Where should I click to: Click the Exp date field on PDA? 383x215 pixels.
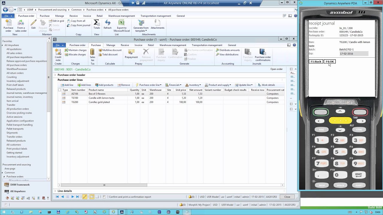(354, 54)
